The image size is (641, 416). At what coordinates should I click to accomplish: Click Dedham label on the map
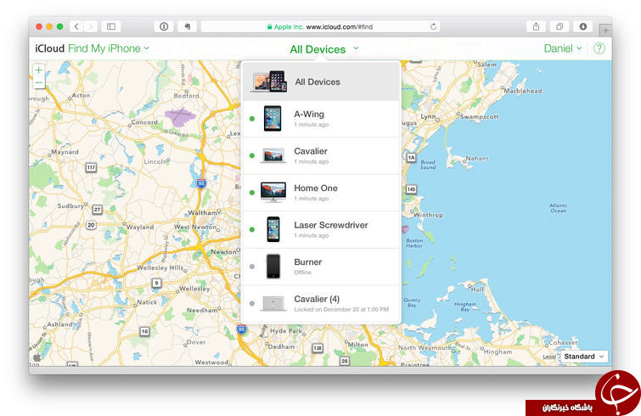[281, 346]
